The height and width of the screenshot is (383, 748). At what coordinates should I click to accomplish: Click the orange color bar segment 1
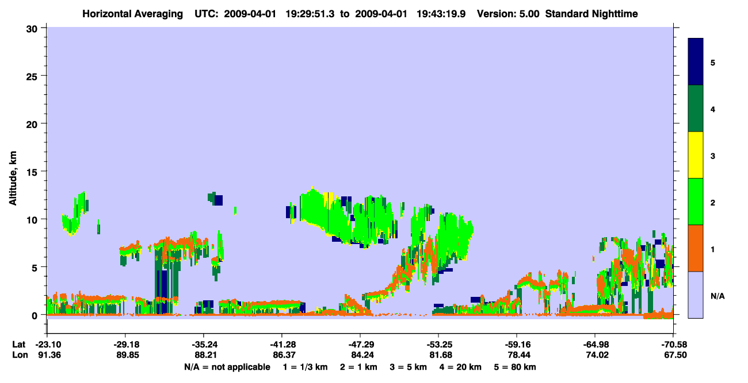click(696, 248)
